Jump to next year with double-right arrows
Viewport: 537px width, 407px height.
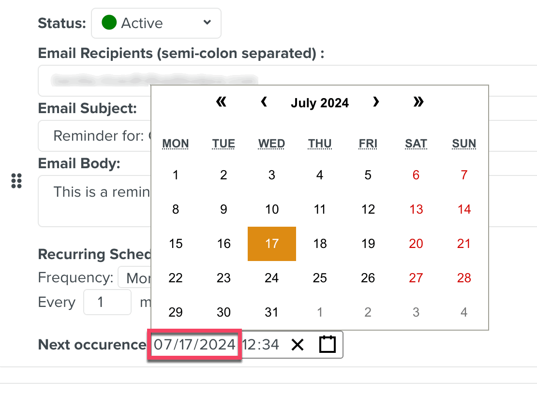pos(418,102)
